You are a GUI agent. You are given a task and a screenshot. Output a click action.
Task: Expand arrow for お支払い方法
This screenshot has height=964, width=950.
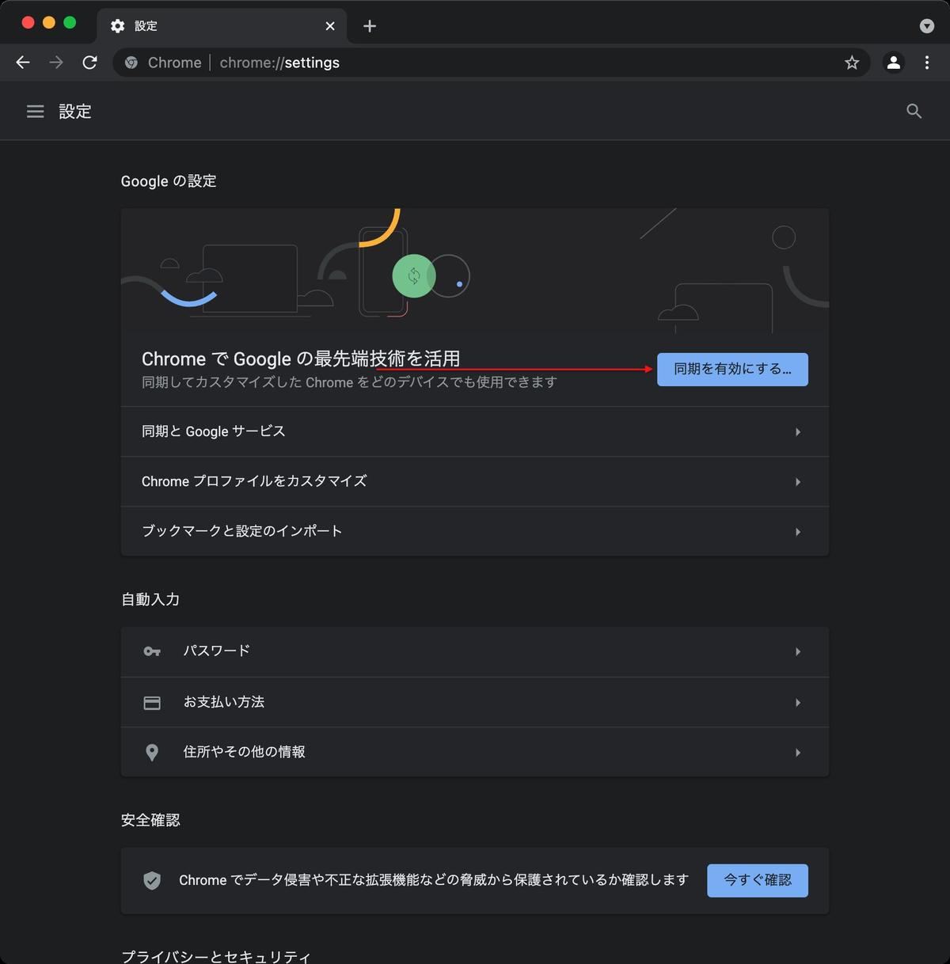(798, 703)
